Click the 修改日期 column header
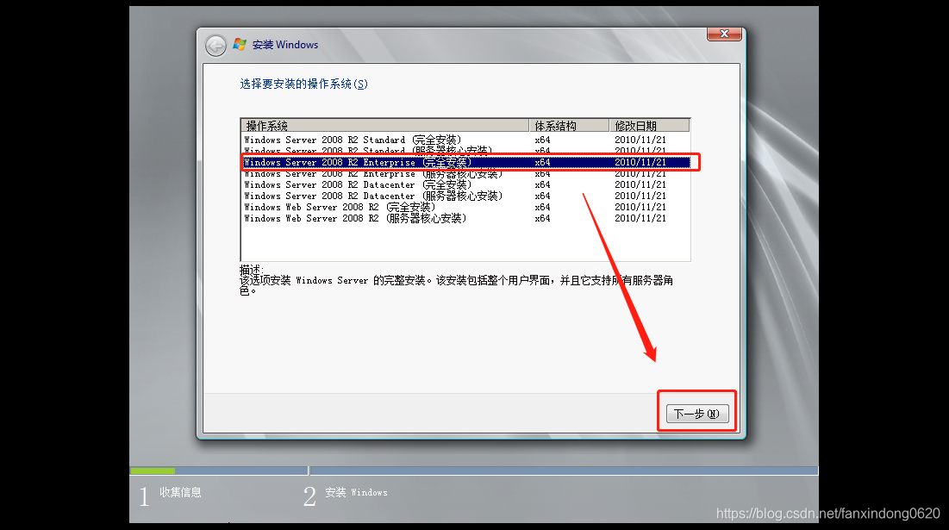This screenshot has width=949, height=530. tap(649, 125)
